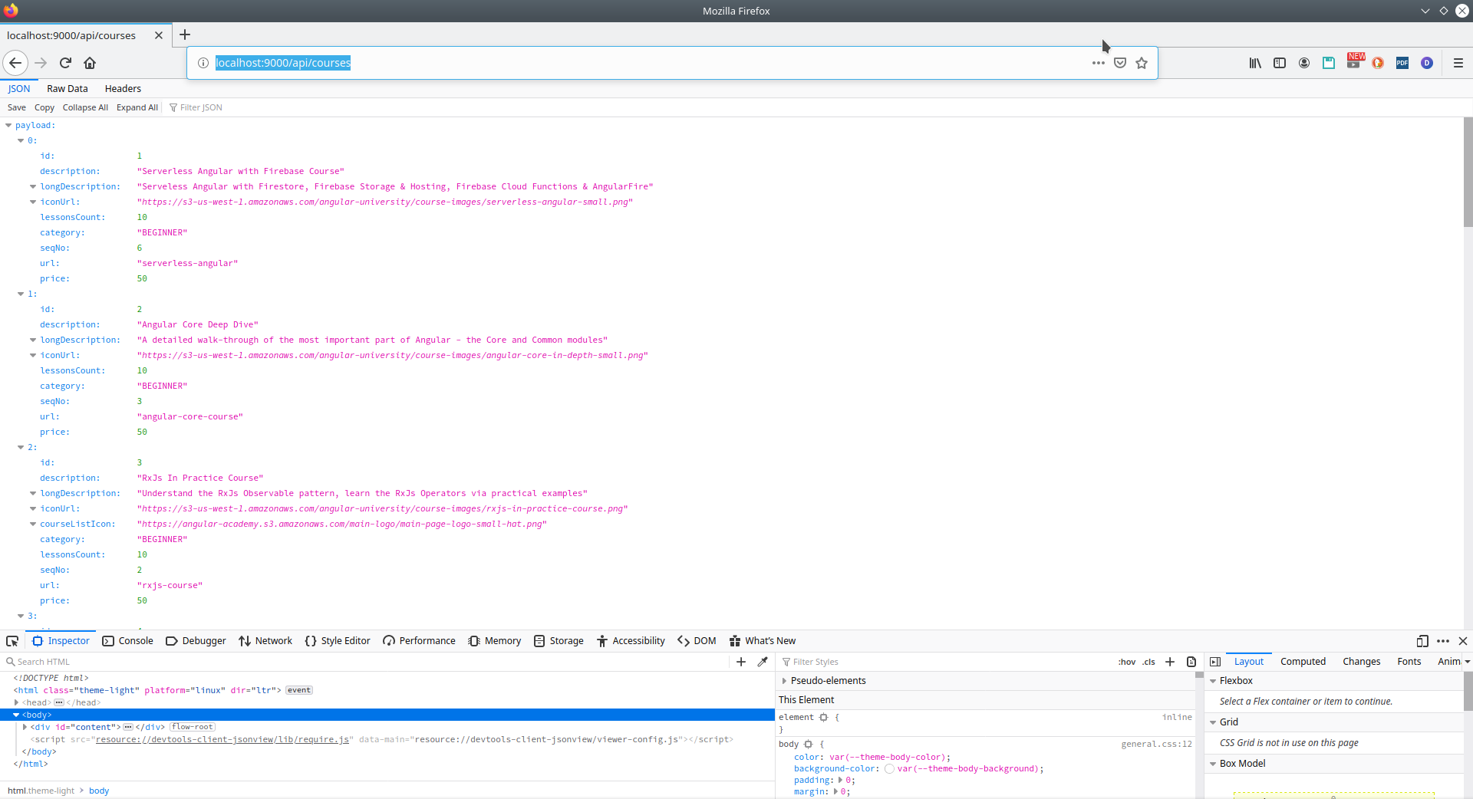Expand the head element in markup
The image size is (1473, 799).
click(16, 702)
